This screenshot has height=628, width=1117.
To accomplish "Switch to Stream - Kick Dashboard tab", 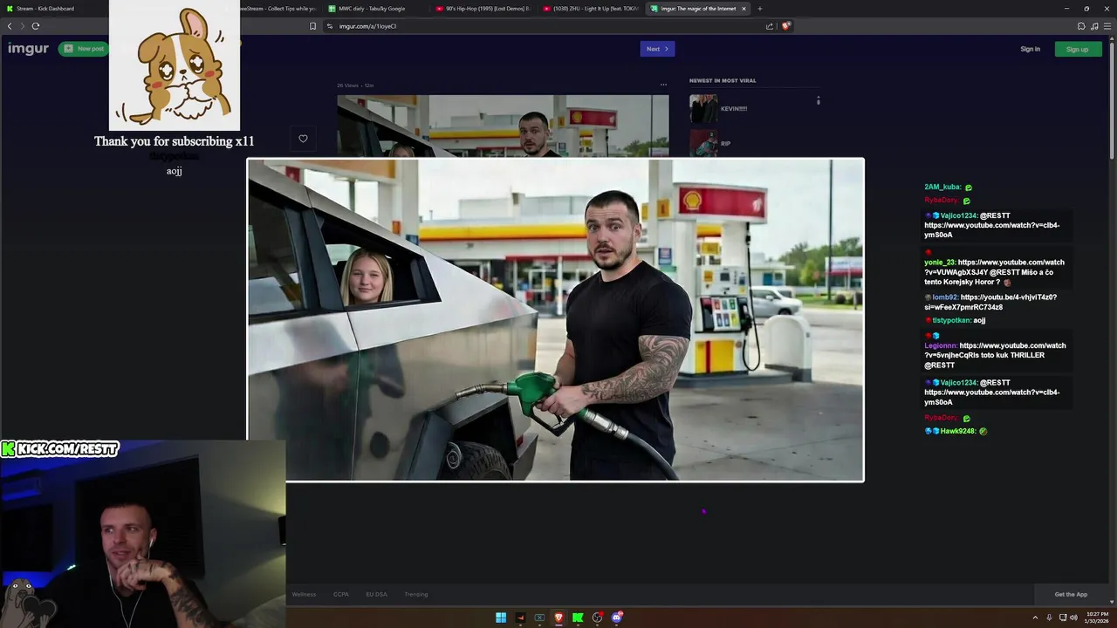I will click(54, 9).
